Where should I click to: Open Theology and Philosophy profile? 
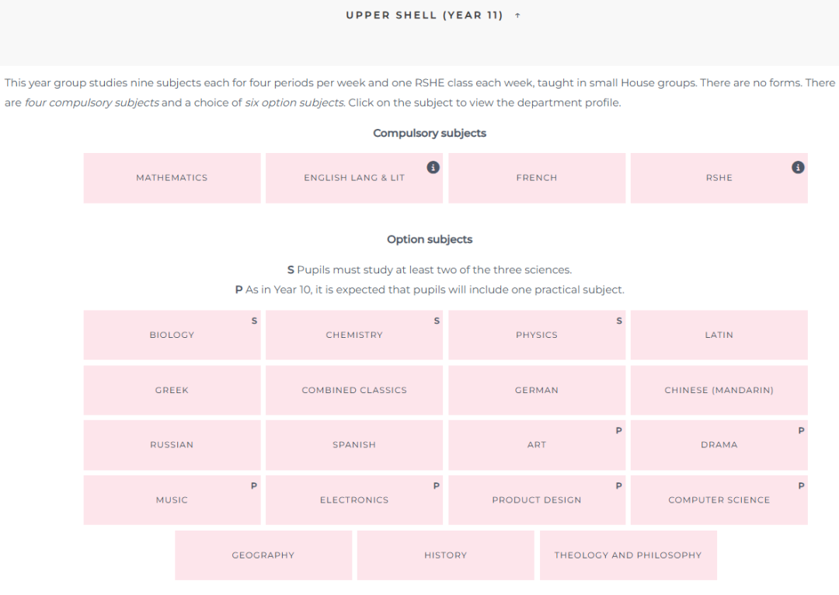pos(628,555)
